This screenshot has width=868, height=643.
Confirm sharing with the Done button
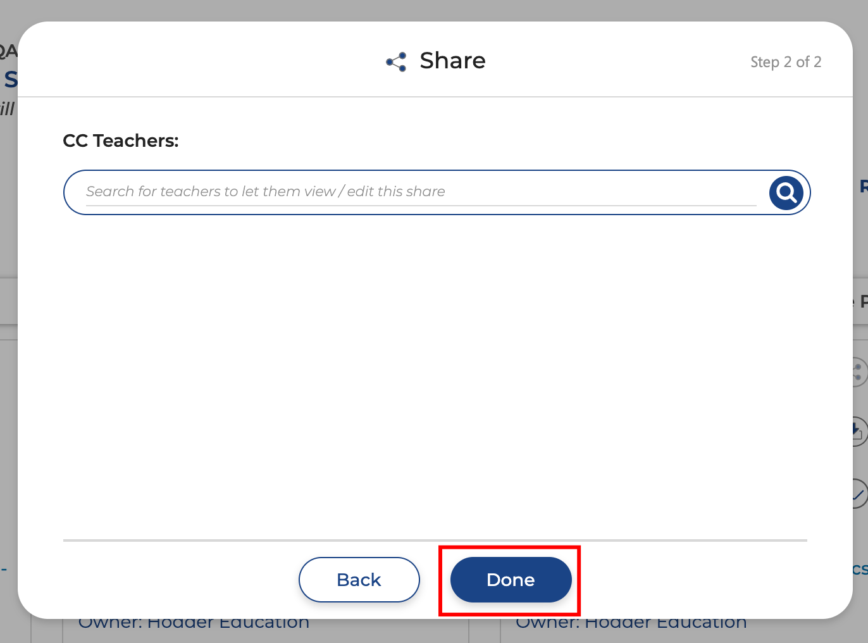(511, 580)
